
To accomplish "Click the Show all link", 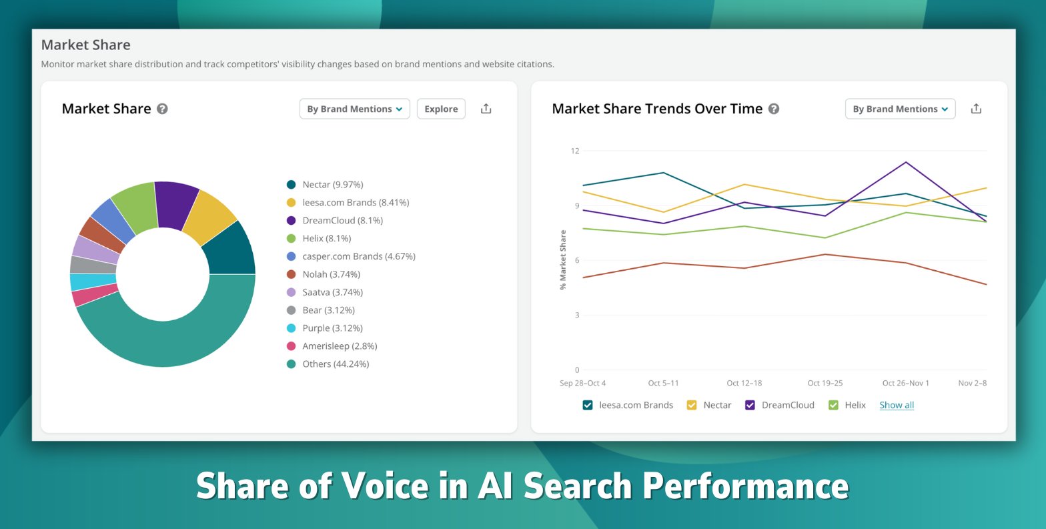I will point(897,405).
